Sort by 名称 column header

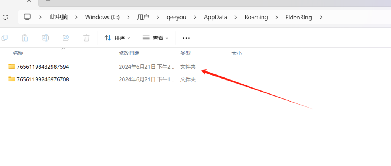[x=18, y=53]
